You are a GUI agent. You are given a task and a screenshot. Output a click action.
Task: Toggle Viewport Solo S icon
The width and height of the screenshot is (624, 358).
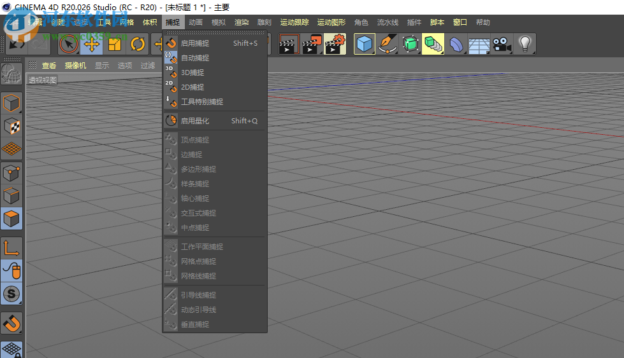click(11, 294)
